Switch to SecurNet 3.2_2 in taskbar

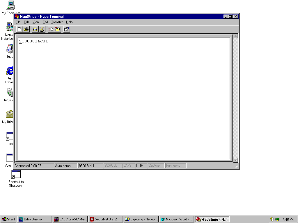tap(106, 219)
